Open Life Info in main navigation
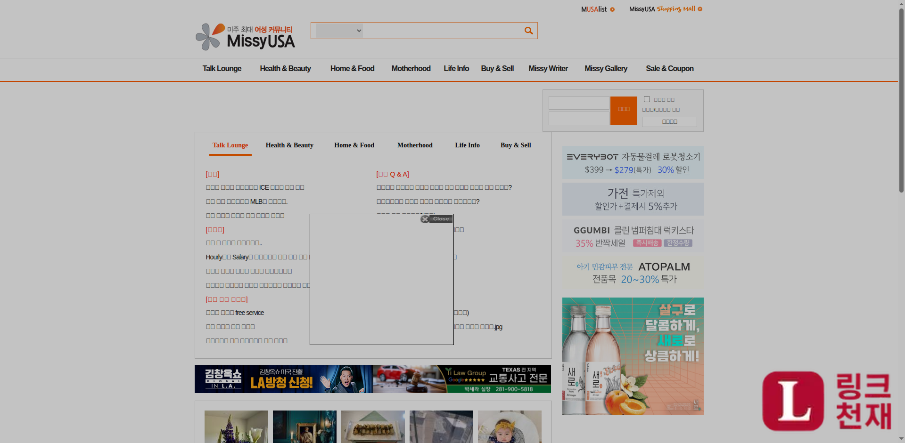The width and height of the screenshot is (905, 443). 456,69
